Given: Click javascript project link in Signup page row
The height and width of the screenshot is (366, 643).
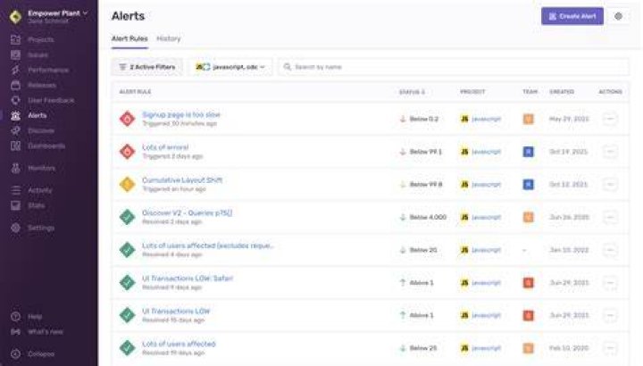Looking at the screenshot, I should point(486,119).
